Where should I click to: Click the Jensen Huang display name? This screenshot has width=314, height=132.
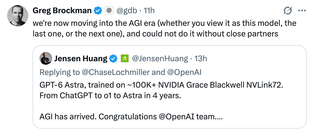(x=81, y=59)
